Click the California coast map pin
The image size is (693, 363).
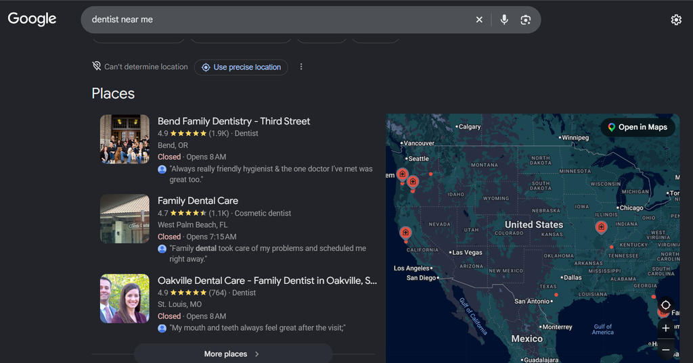click(x=405, y=233)
